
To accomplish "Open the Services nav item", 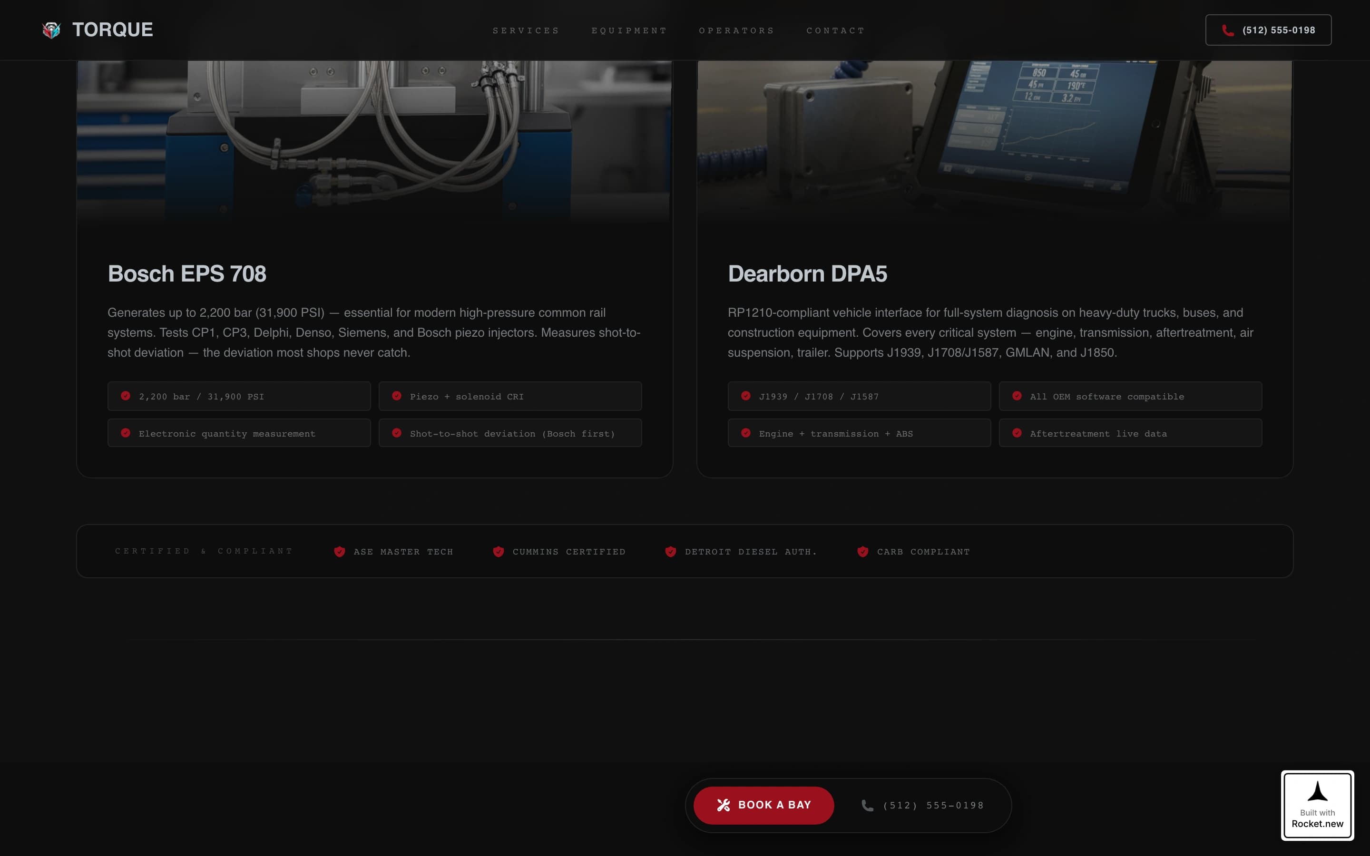I will click(526, 30).
